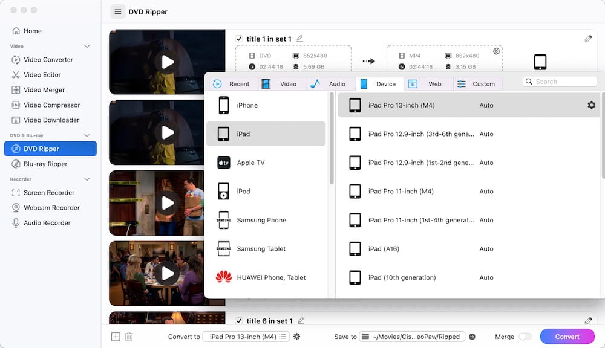The width and height of the screenshot is (605, 348).
Task: Choose the Samsung Phone device category
Action: (266, 220)
